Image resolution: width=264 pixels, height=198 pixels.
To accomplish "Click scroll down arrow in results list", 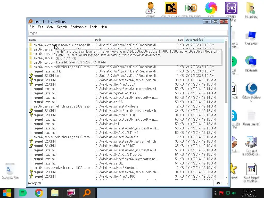I will (226, 177).
